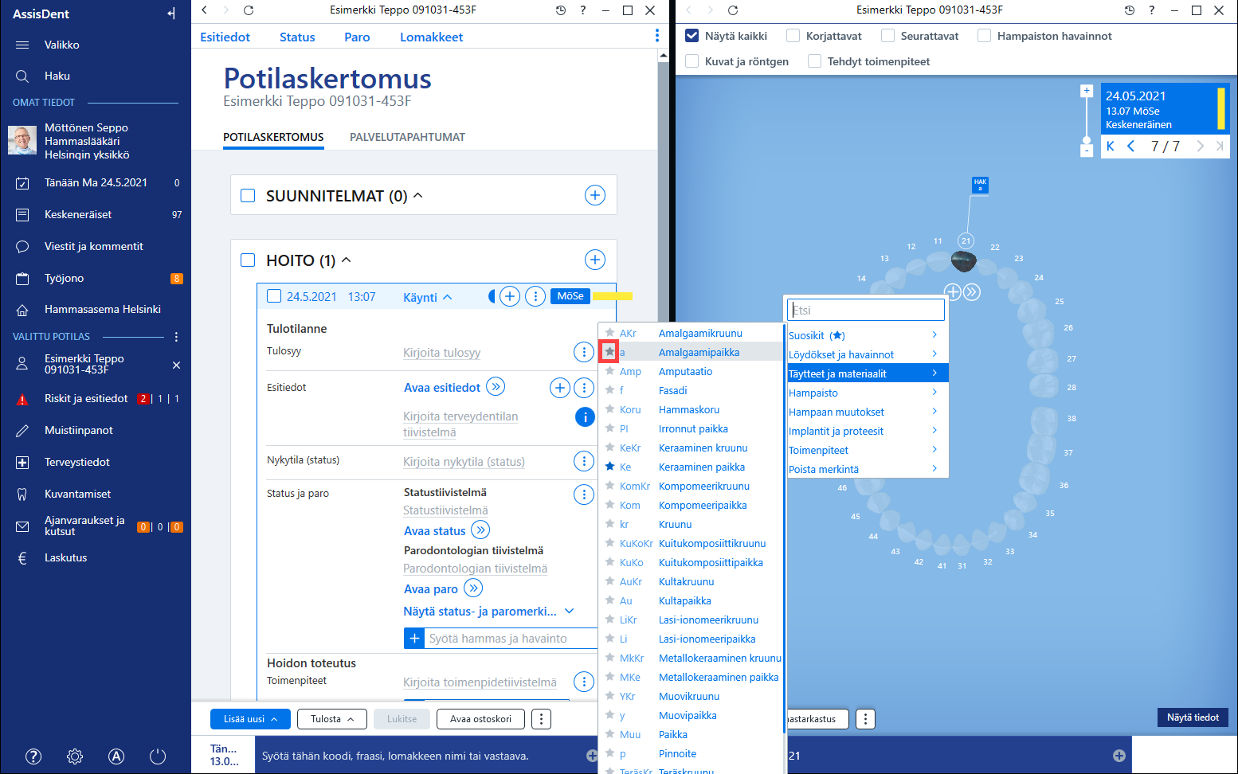Screen dimensions: 1238x774
Task: Click the power logout icon
Action: [x=158, y=756]
